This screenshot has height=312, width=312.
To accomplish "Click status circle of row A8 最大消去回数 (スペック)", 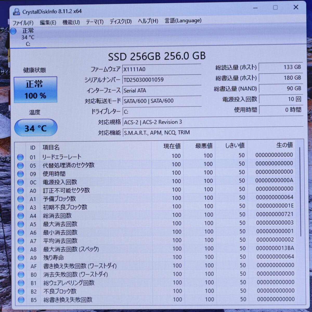I will coord(21,249).
